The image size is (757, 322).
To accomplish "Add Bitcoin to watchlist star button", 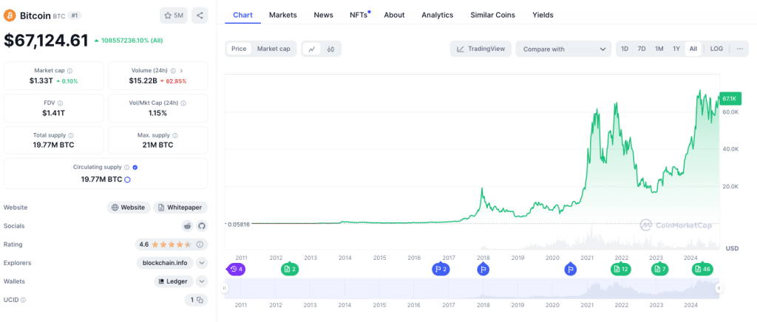I will click(x=173, y=16).
